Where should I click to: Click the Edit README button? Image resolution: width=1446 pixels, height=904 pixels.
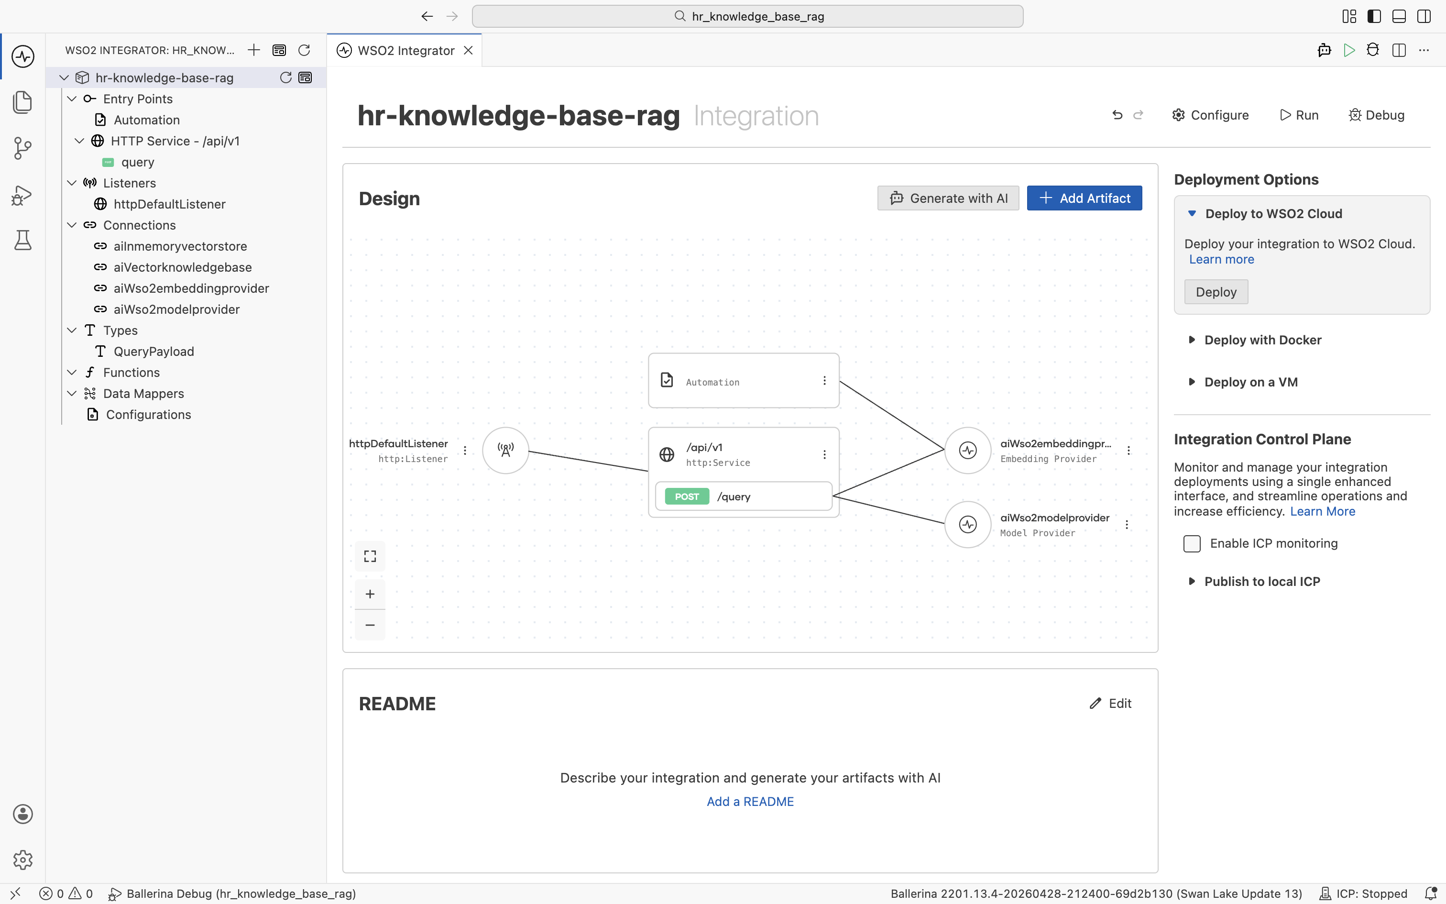coord(1111,703)
